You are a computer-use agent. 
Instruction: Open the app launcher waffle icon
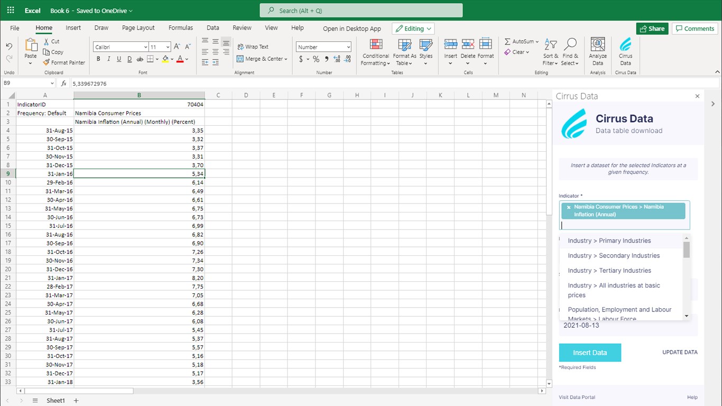(11, 11)
